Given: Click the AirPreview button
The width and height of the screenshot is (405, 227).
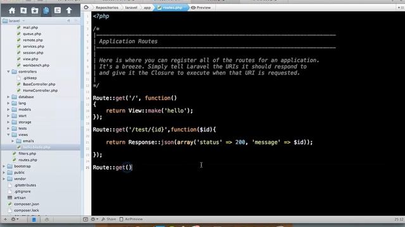Looking at the screenshot, I should (131, 219).
